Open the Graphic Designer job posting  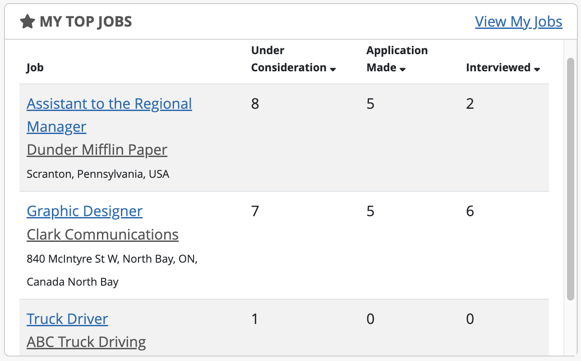(x=85, y=211)
